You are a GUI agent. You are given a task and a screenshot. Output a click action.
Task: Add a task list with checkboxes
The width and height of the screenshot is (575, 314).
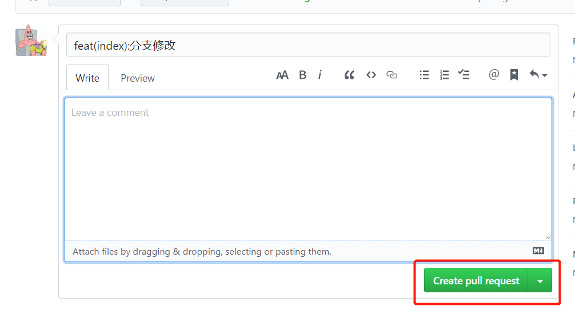(464, 75)
